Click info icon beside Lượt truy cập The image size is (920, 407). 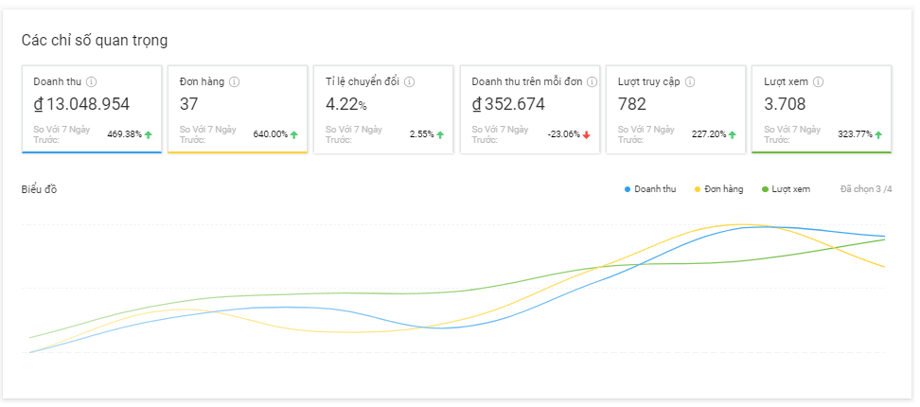tap(691, 82)
